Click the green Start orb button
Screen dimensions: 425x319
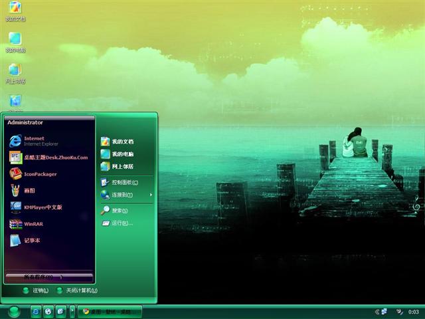point(14,311)
